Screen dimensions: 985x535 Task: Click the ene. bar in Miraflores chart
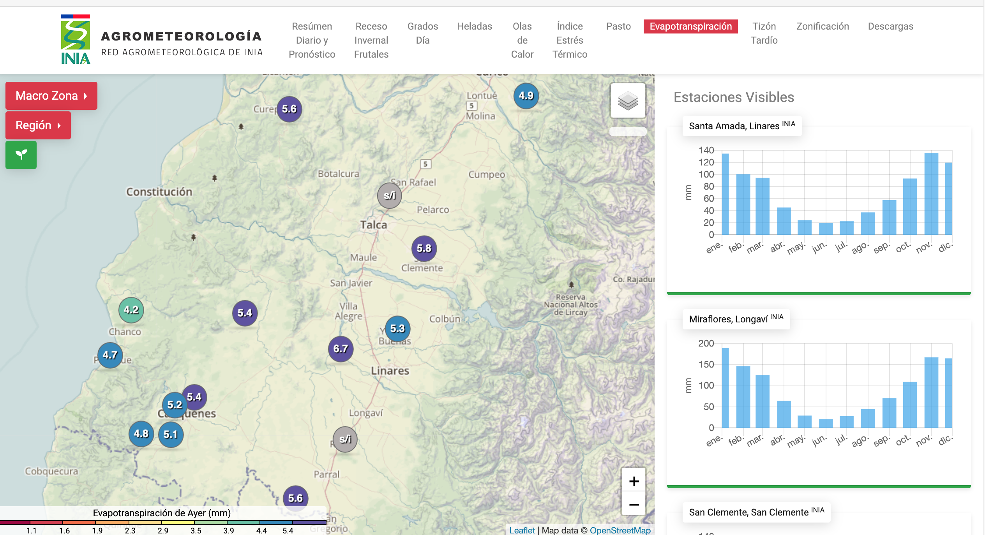click(725, 388)
